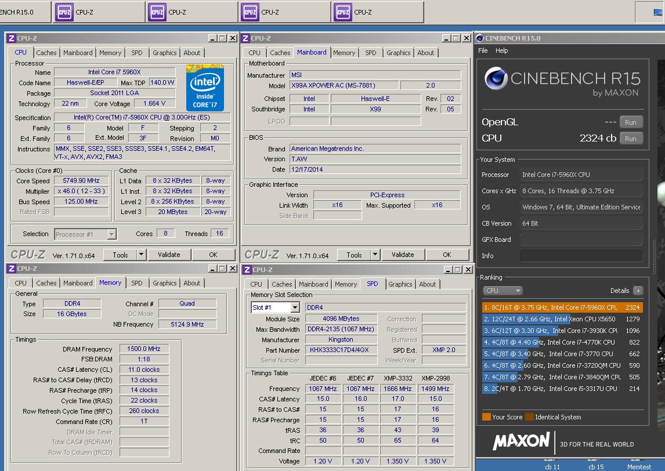Select ranking entry Intel Core i7-3930K
665x471 pixels.
click(x=562, y=331)
